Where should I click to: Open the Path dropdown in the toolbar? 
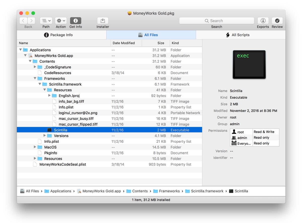pyautogui.click(x=46, y=21)
